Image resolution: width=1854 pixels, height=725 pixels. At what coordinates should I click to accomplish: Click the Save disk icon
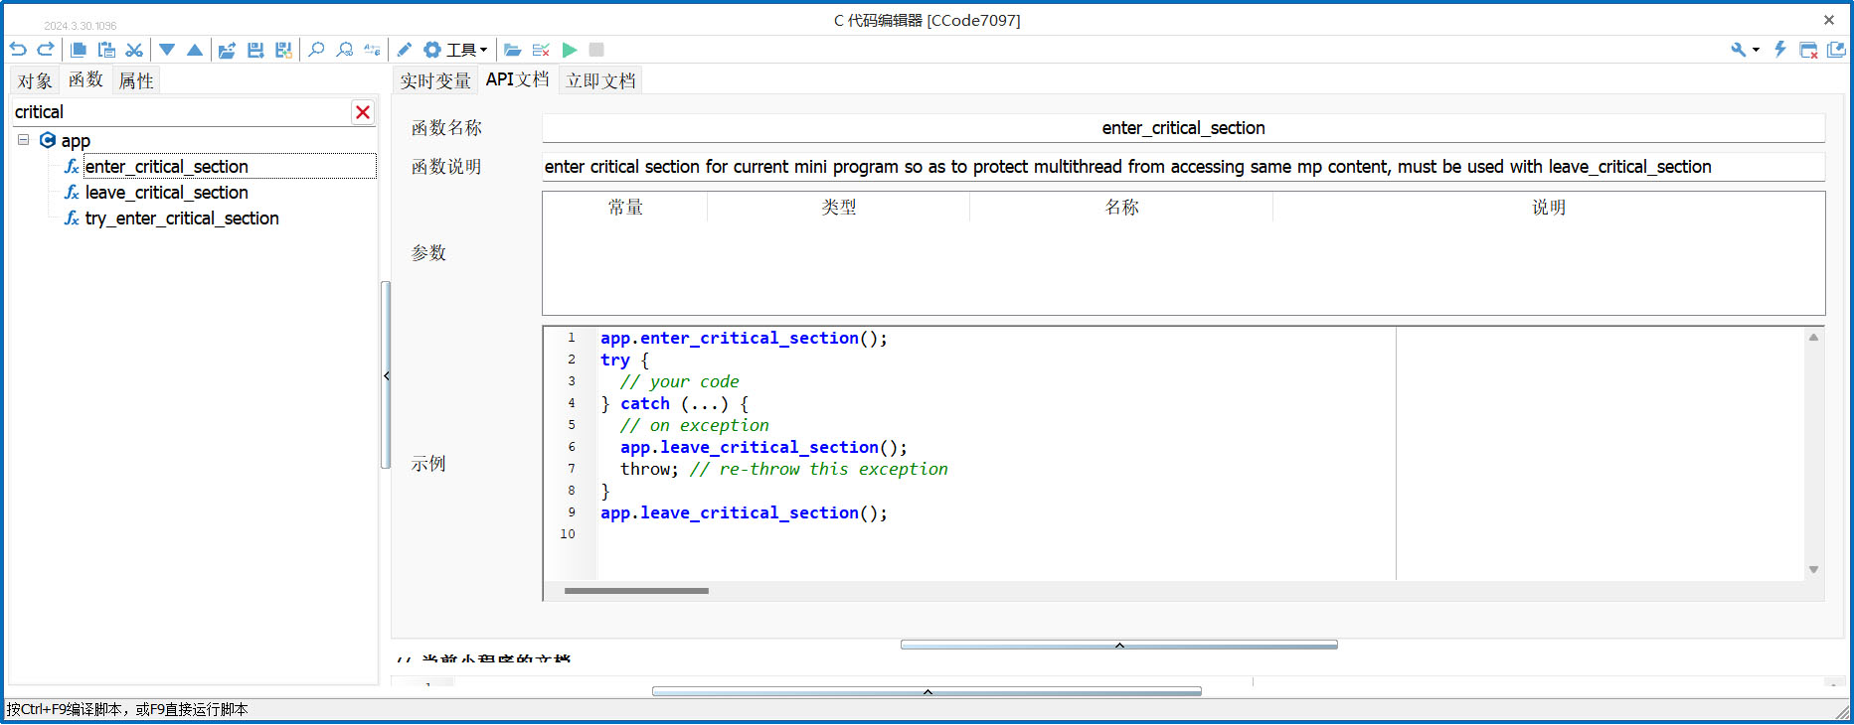[x=255, y=50]
